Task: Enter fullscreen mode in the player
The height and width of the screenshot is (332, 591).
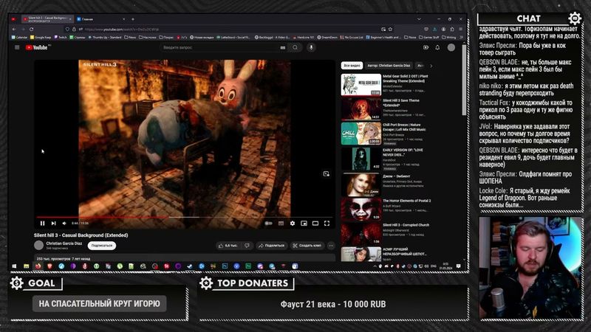Action: (327, 224)
